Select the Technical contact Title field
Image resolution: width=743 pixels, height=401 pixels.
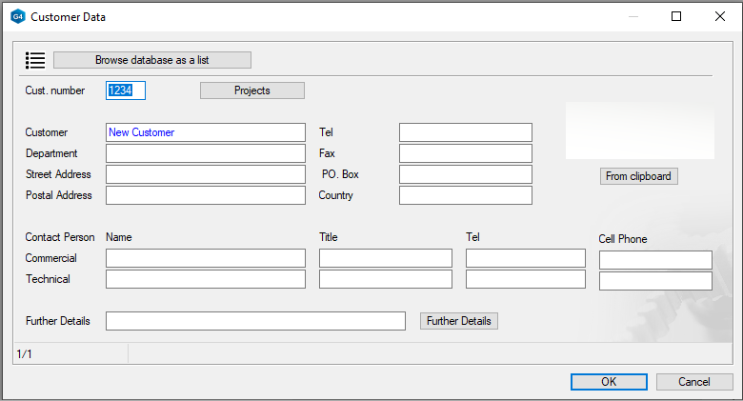tap(385, 279)
